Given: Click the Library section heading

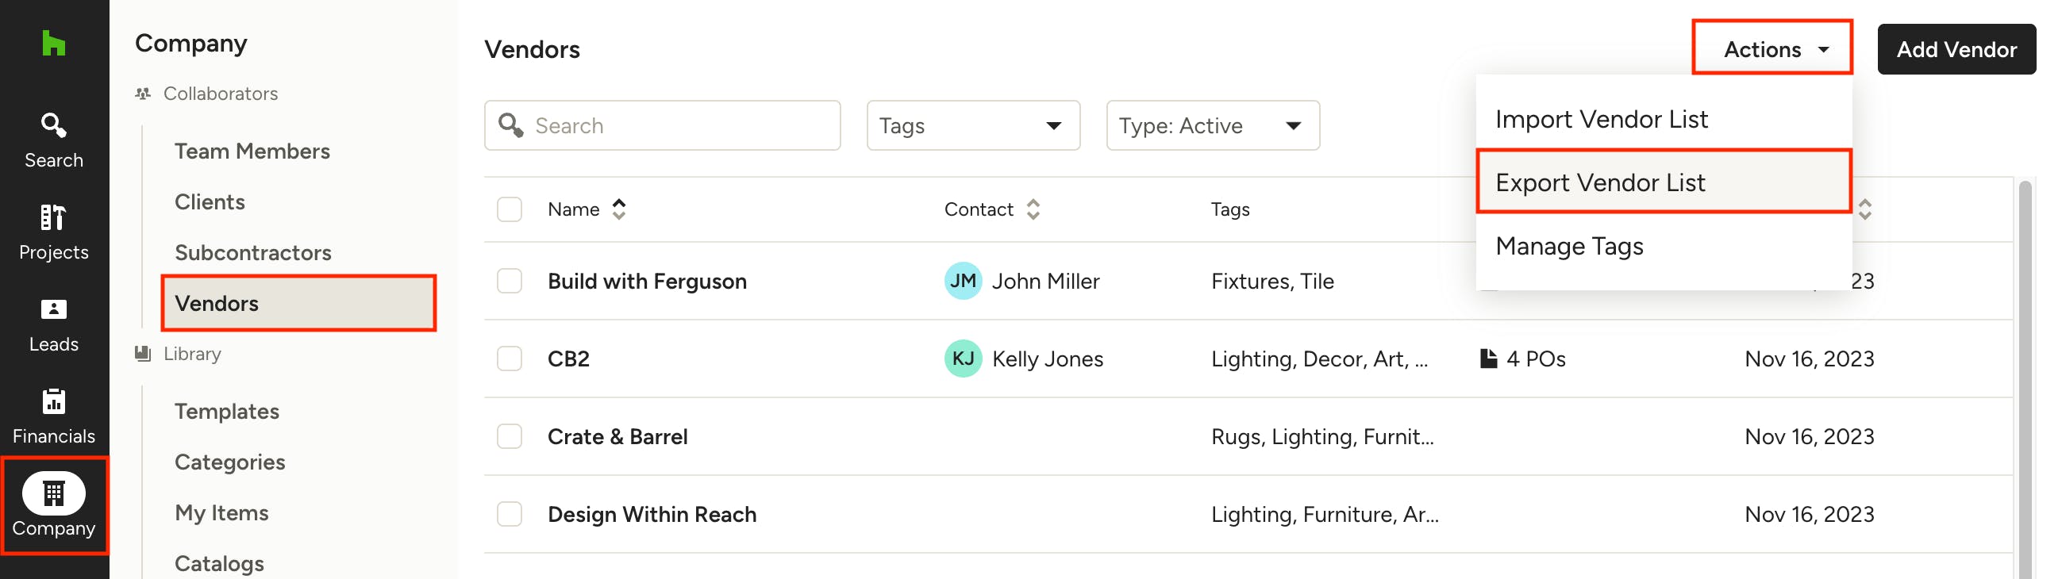Looking at the screenshot, I should (192, 354).
